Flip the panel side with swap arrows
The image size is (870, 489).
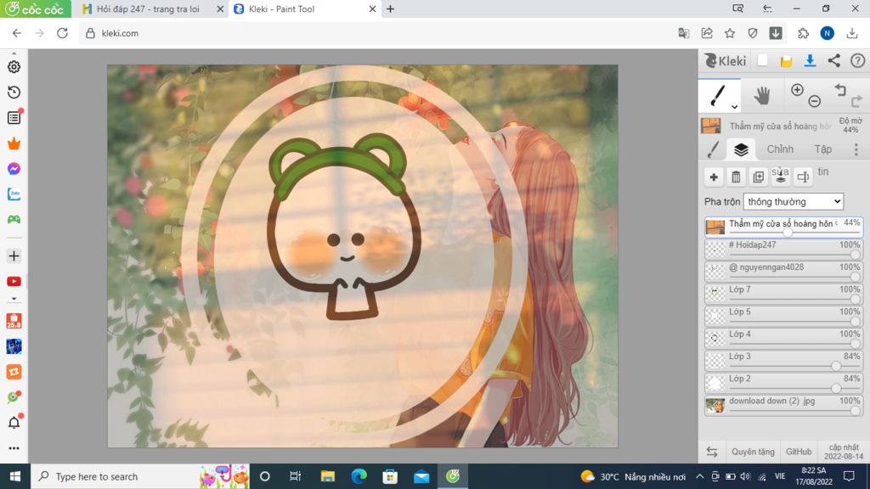click(712, 452)
